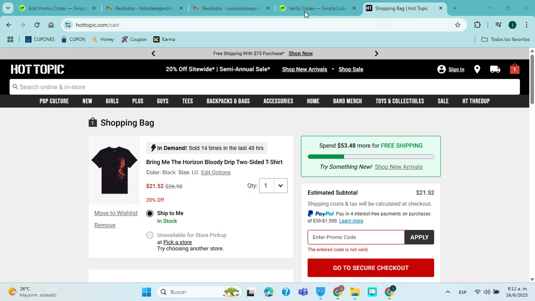Open the POP CULTURE menu

(54, 101)
